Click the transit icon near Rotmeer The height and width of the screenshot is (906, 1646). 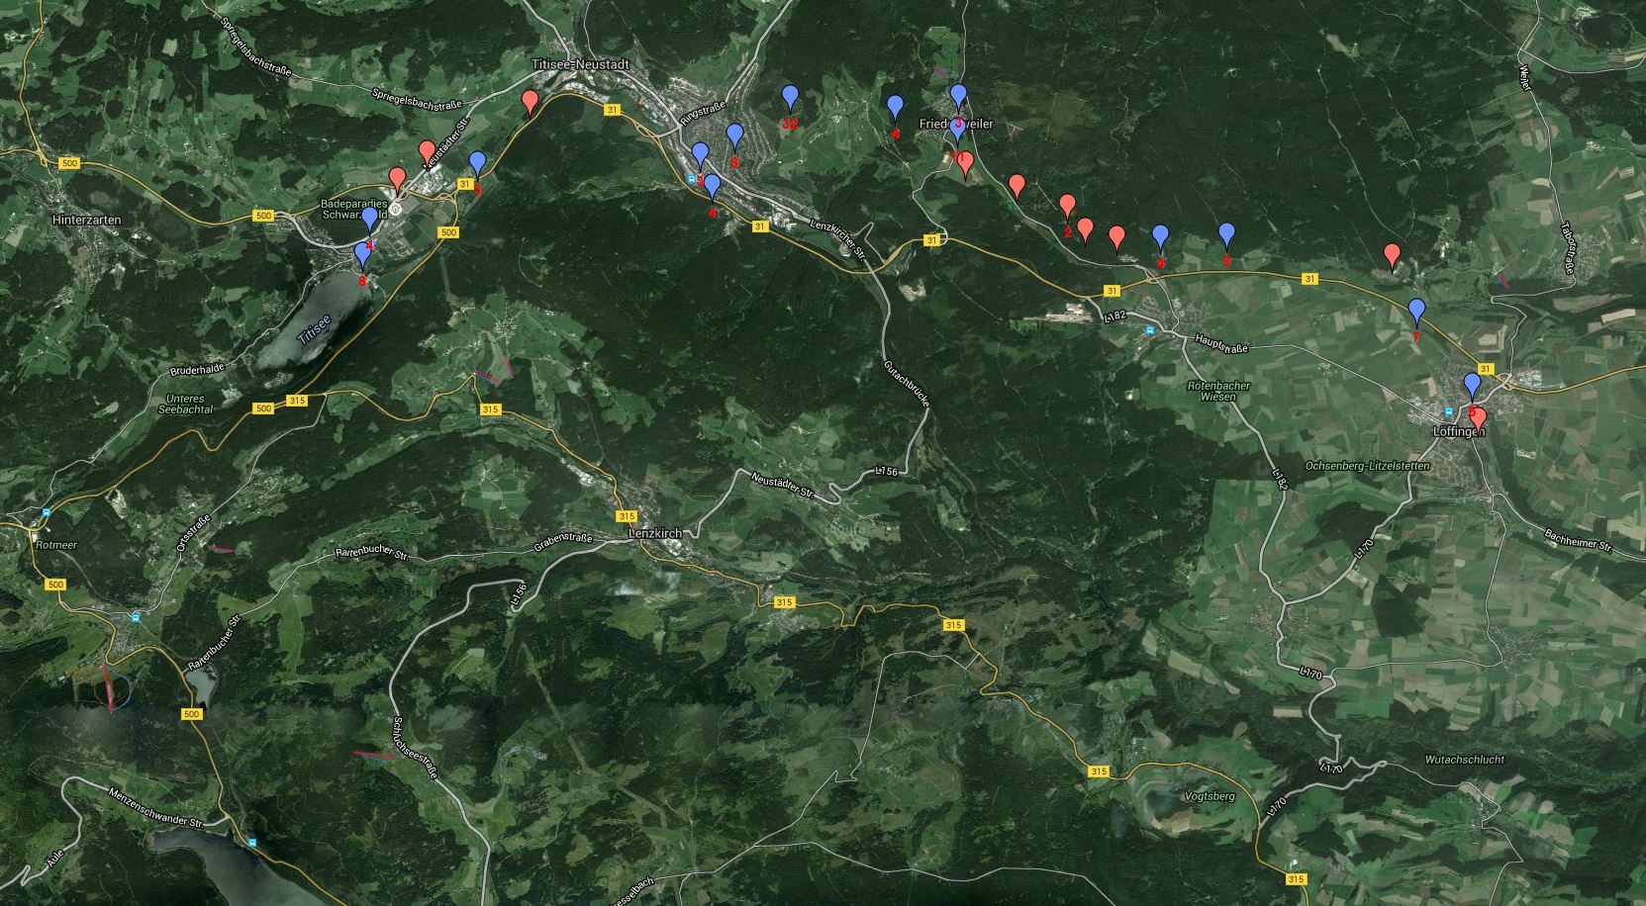(x=46, y=512)
